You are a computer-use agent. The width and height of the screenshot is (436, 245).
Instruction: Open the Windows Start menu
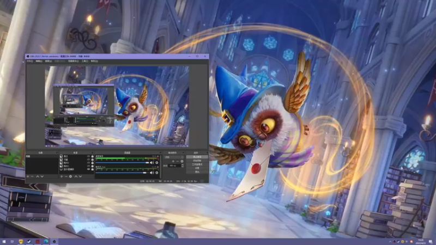[x=4, y=242]
